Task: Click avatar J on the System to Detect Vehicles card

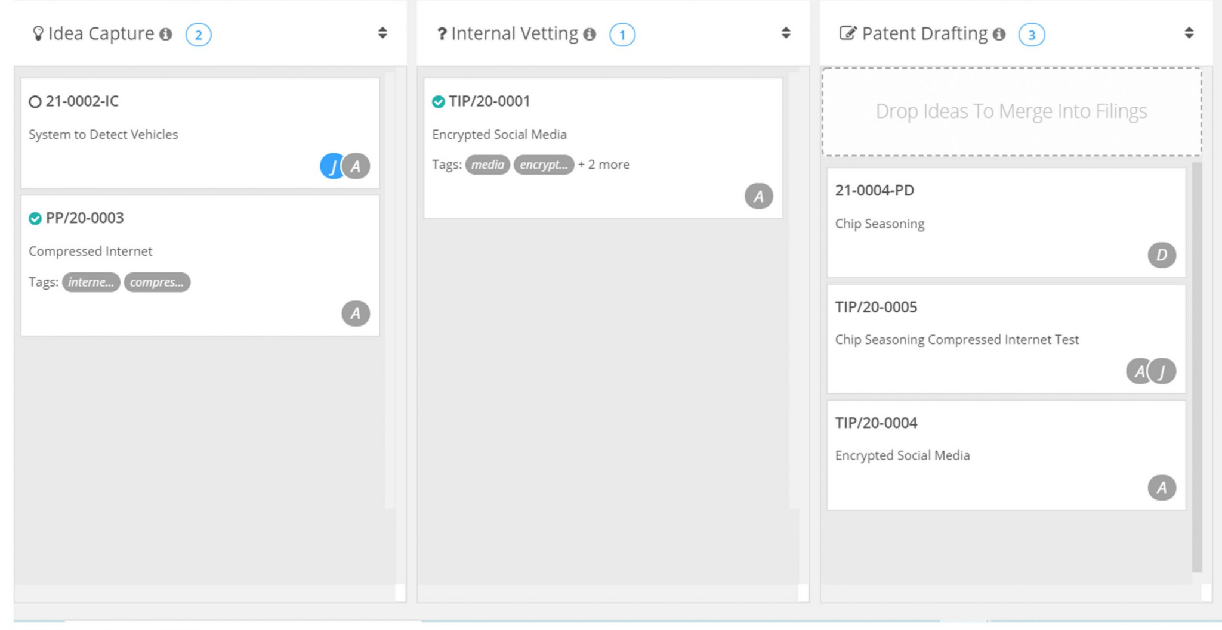Action: [332, 167]
